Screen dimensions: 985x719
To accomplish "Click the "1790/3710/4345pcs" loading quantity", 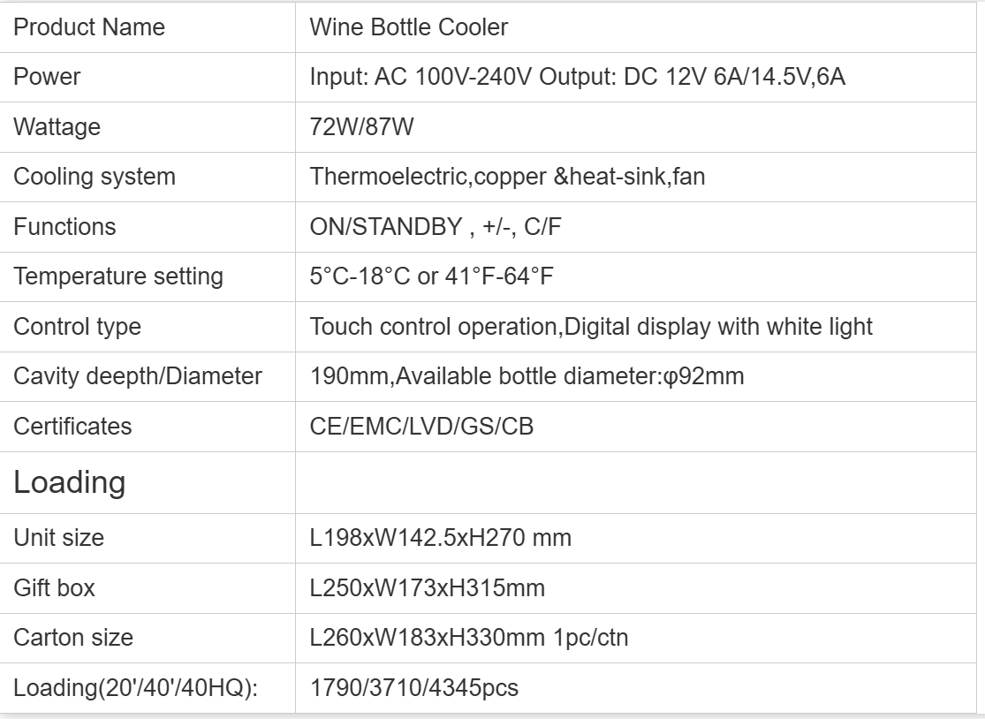I will [x=414, y=687].
